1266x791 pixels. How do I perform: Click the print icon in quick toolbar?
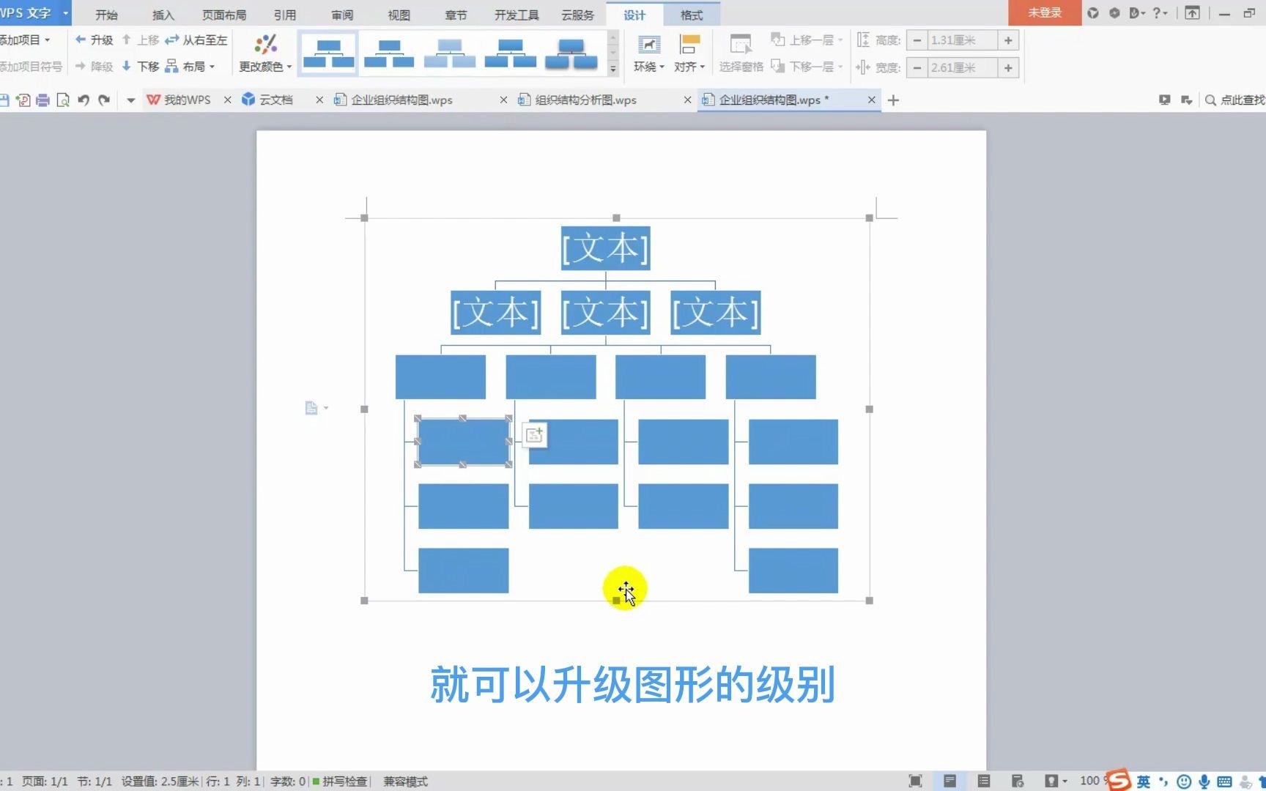click(x=43, y=100)
